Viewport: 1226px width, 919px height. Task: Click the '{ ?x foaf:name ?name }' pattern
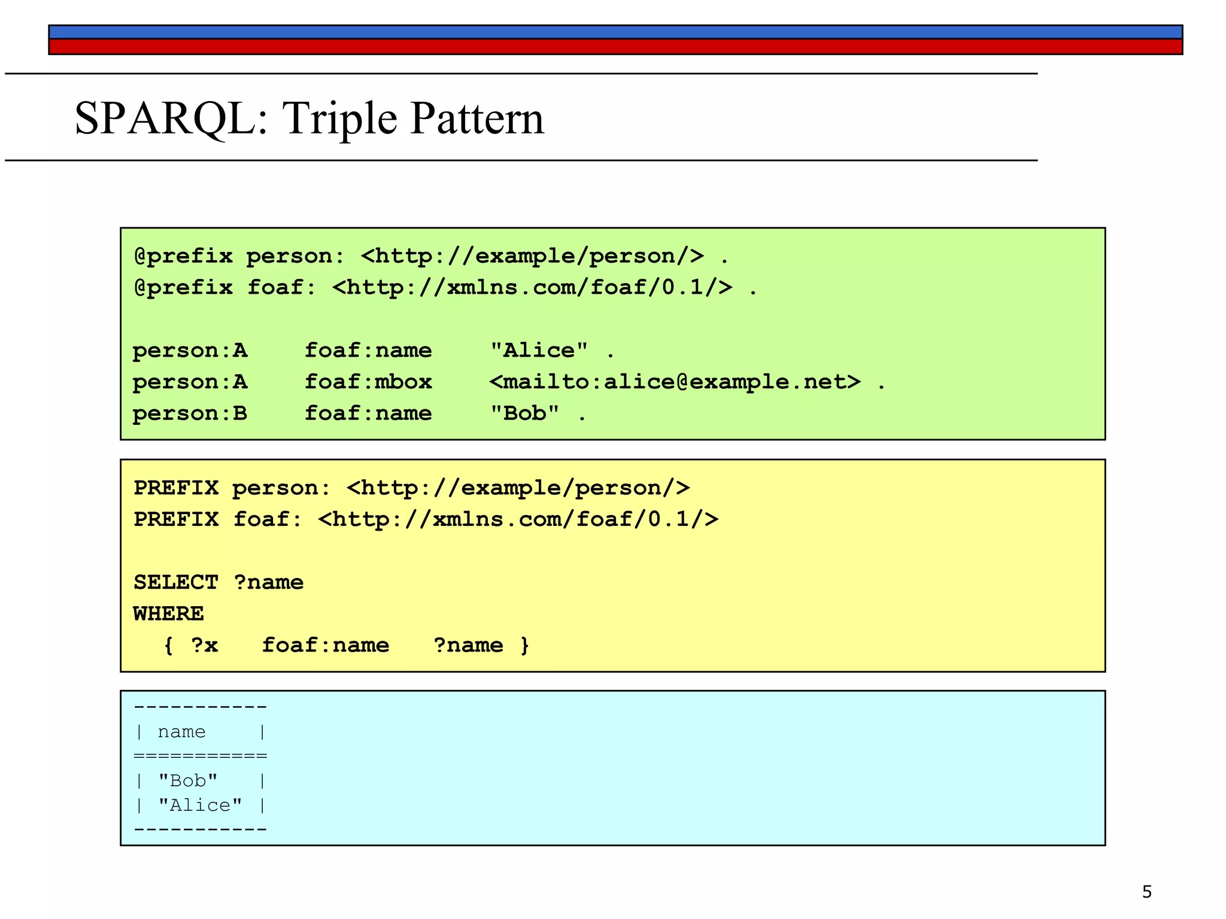click(347, 646)
